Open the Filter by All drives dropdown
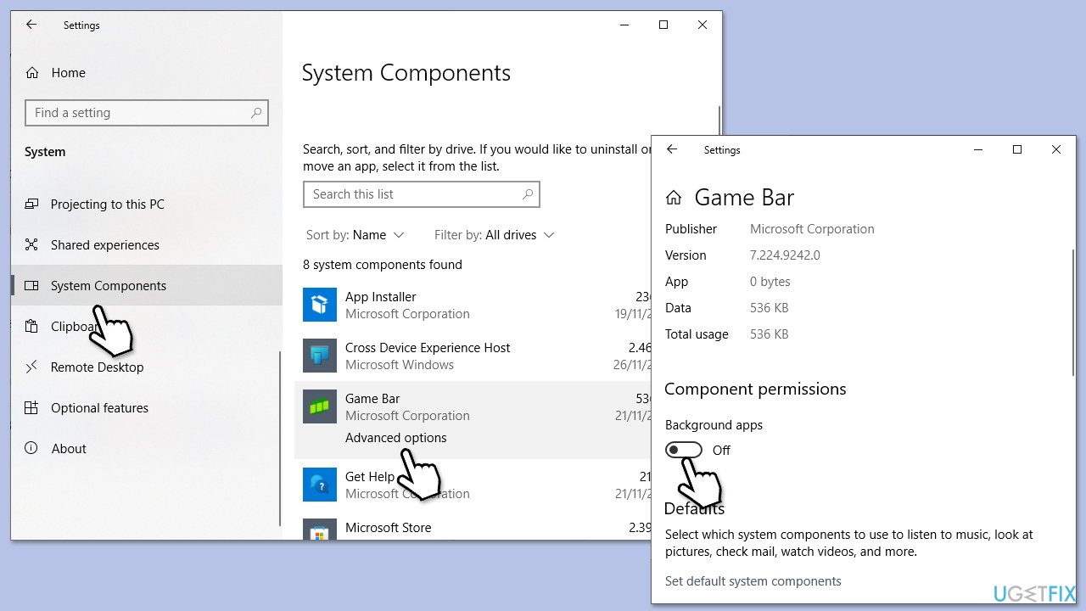 point(494,235)
